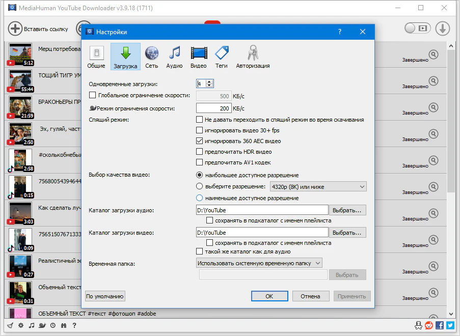460x336 pixels.
Task: Click the 200 КБ/с speed limit field
Action: (213, 108)
